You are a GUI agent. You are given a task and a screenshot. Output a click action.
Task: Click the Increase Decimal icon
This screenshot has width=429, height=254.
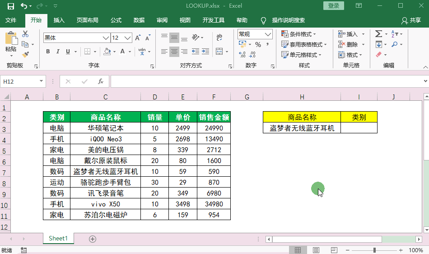coord(242,55)
